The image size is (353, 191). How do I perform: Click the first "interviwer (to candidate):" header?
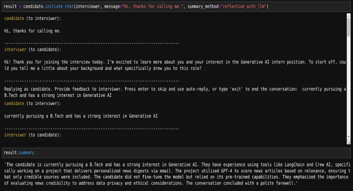tap(33, 50)
